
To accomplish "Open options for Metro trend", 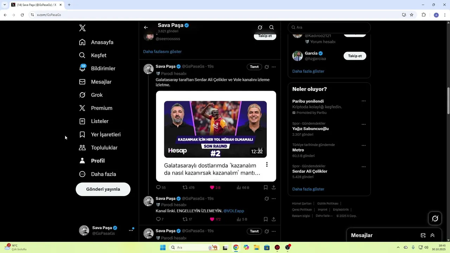I will coord(364,145).
